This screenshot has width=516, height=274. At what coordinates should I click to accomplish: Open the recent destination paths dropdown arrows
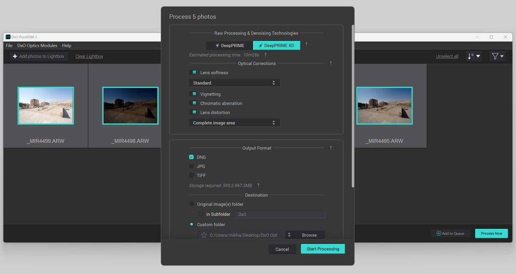289,235
